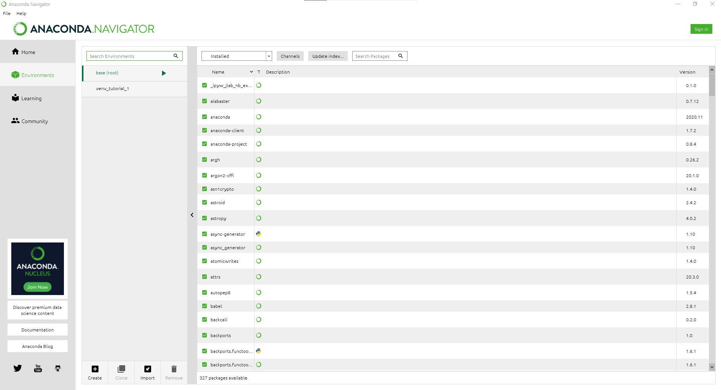Click the Version column header
The image size is (721, 390).
[x=687, y=72]
